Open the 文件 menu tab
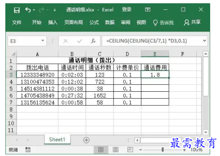Viewport: 220px width, 156px height. coord(17,22)
